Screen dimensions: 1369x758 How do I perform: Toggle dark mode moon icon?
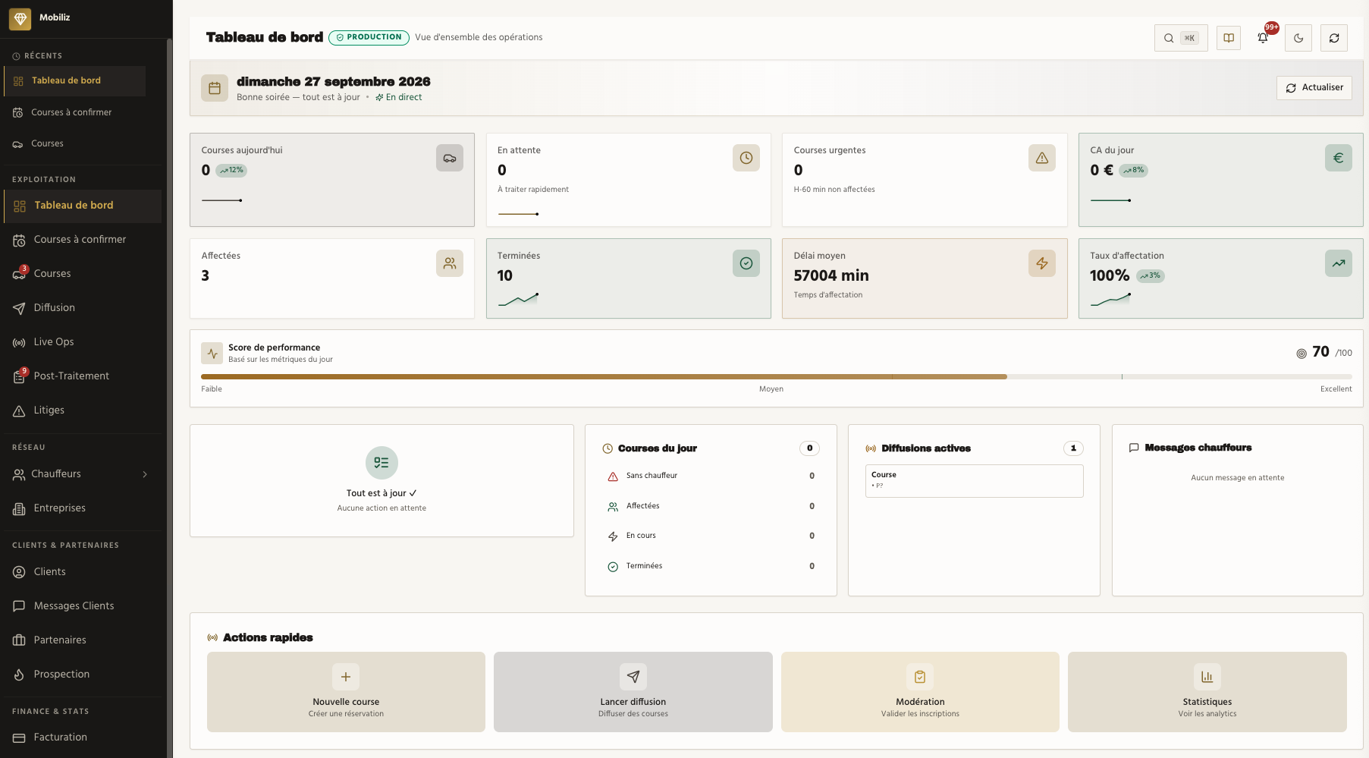pyautogui.click(x=1298, y=38)
